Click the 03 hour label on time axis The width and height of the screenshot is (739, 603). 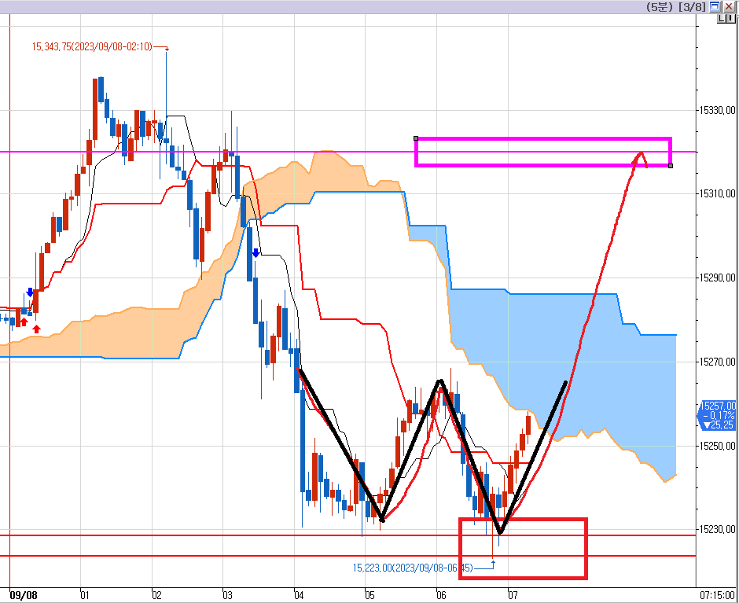(x=228, y=595)
